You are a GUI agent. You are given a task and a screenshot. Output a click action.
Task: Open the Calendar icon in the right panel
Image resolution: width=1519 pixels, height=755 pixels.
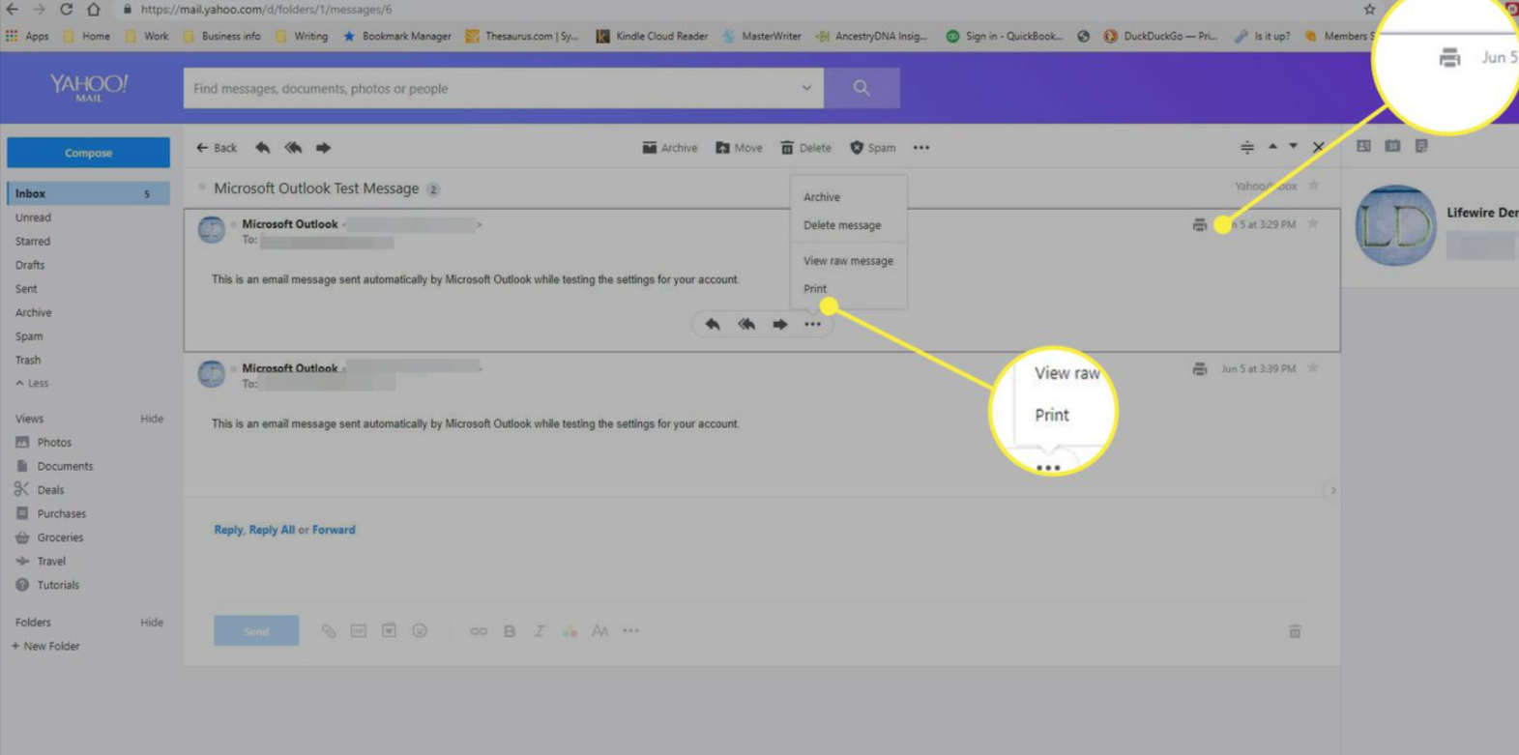click(x=1392, y=146)
